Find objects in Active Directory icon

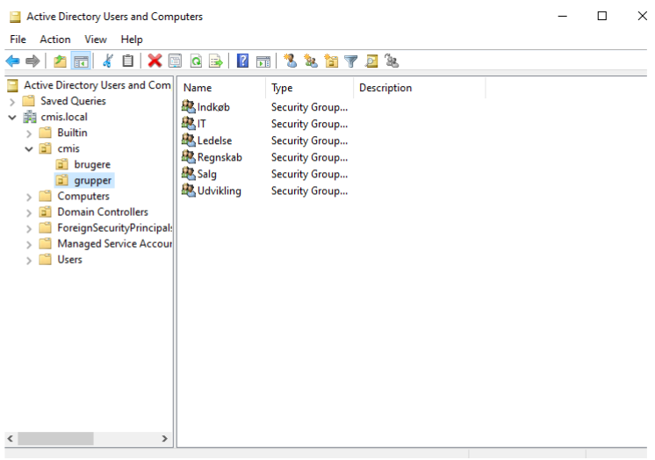pyautogui.click(x=371, y=61)
